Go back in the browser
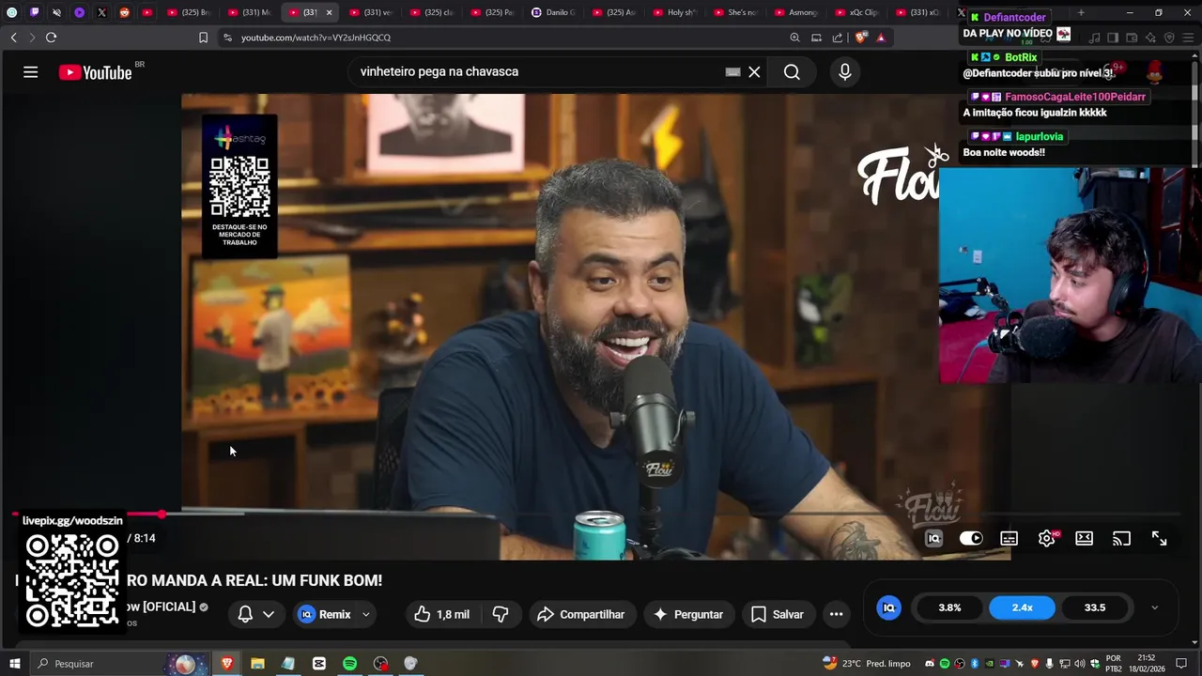Screen dimensions: 1202x676 coord(13,38)
